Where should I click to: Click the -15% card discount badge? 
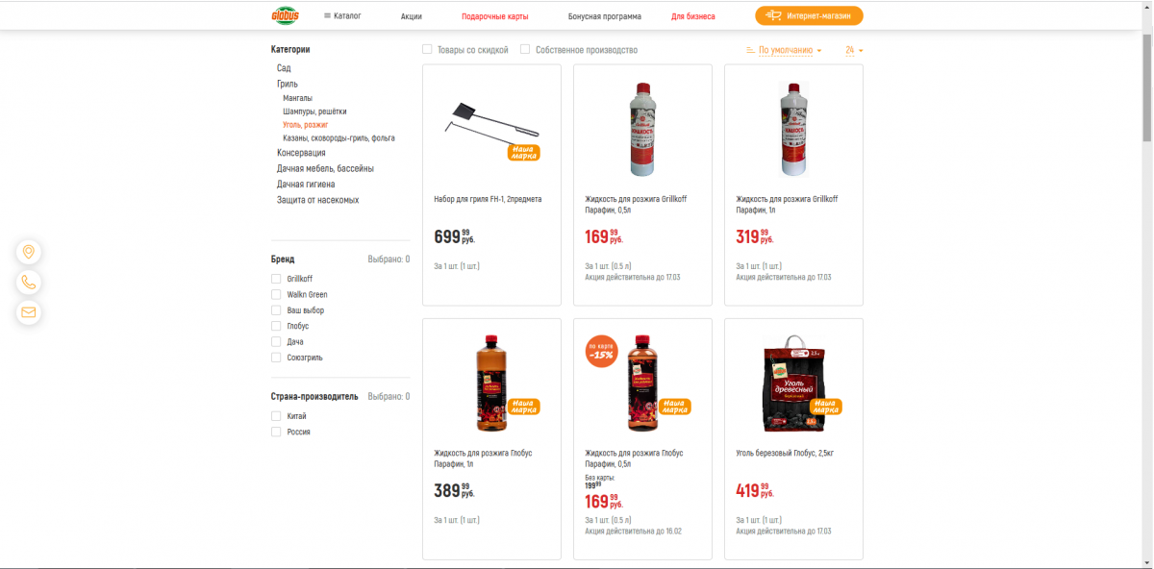601,351
